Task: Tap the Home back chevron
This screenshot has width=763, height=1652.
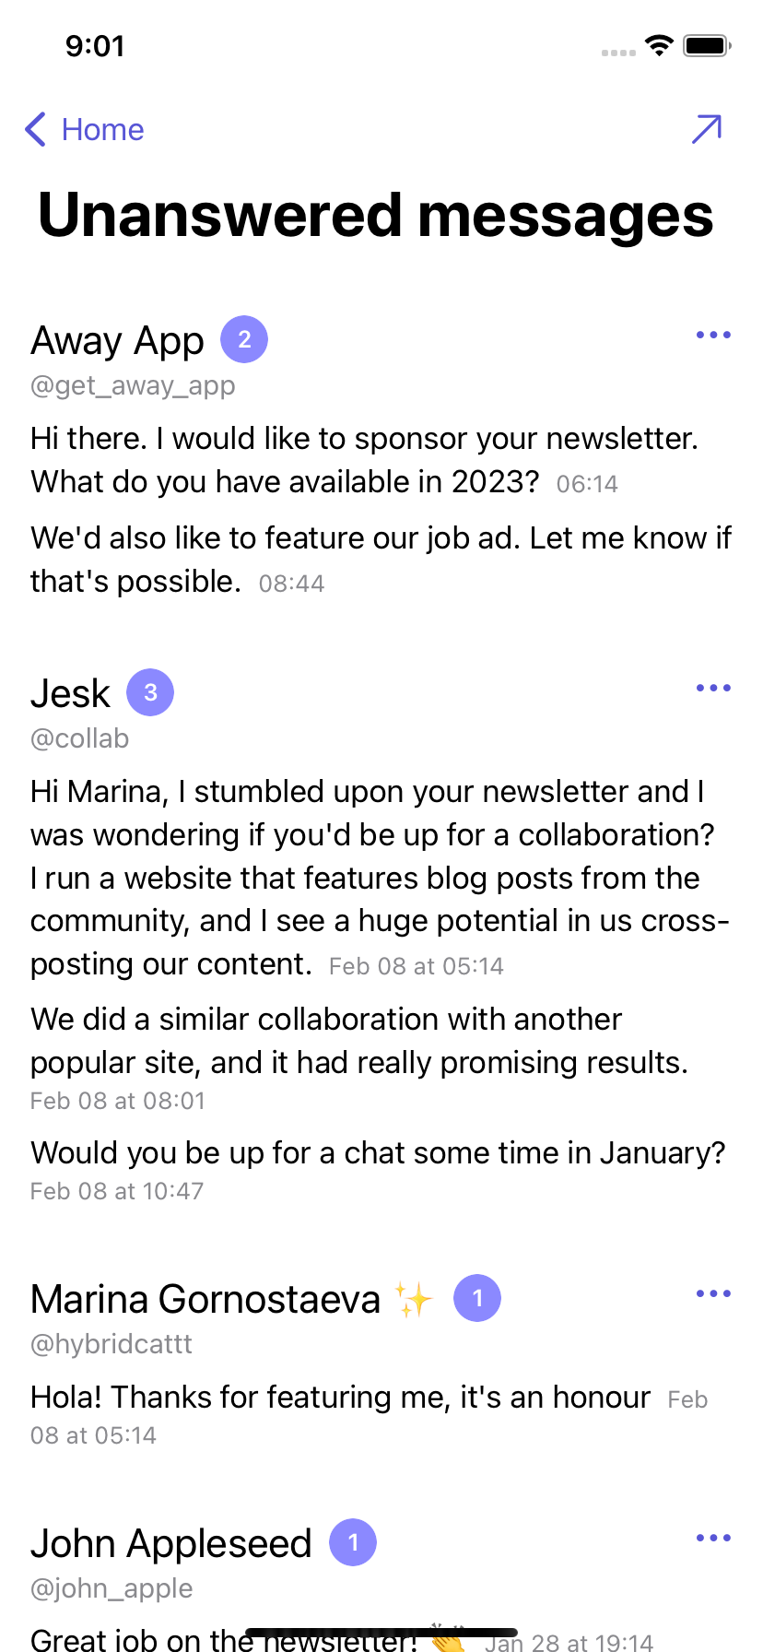Action: pos(35,130)
